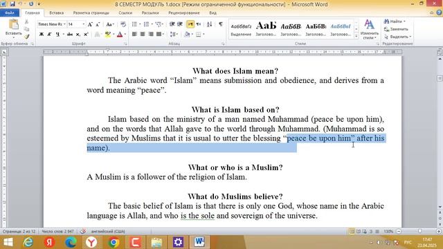Click the Redo icon in quick access toolbar
Viewport: 443px width, 249px height.
point(30,4)
